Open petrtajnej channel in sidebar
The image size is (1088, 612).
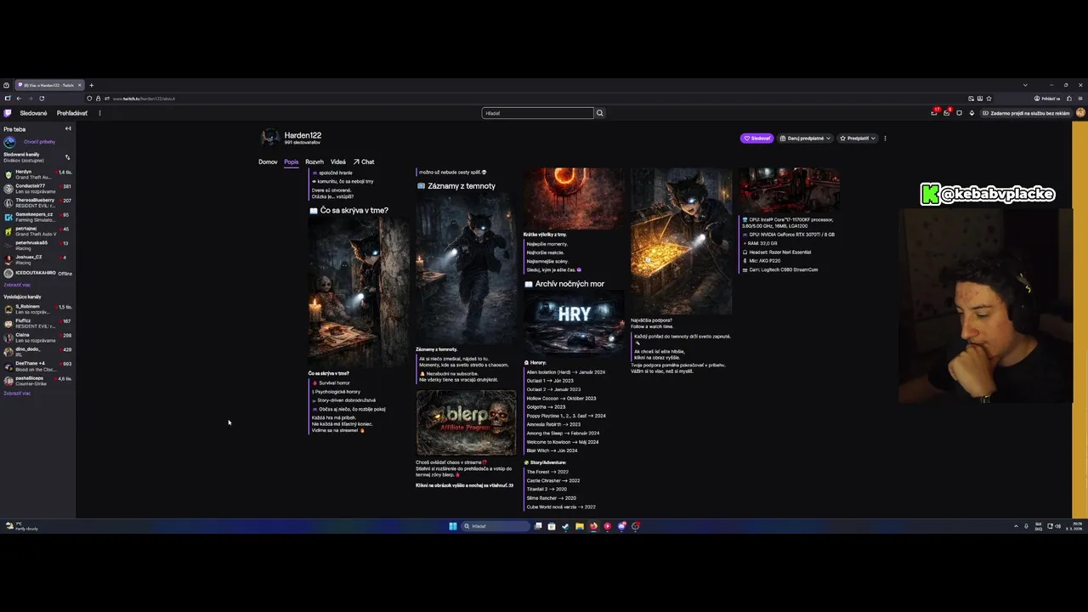(38, 231)
